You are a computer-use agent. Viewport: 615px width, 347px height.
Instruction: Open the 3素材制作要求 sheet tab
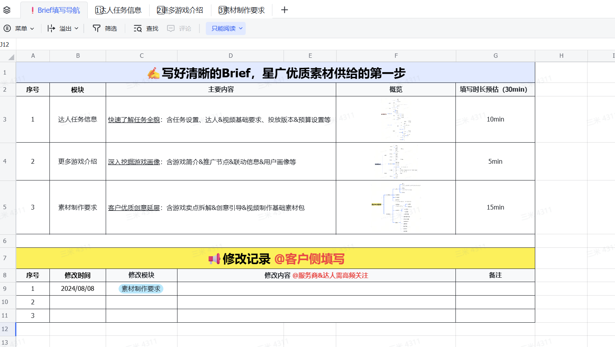pos(241,10)
